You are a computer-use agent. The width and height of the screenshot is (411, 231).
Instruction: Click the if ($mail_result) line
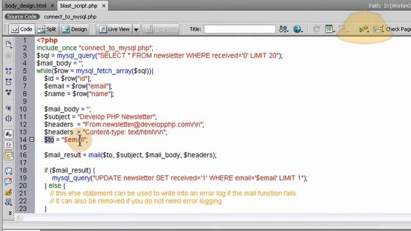(70, 170)
